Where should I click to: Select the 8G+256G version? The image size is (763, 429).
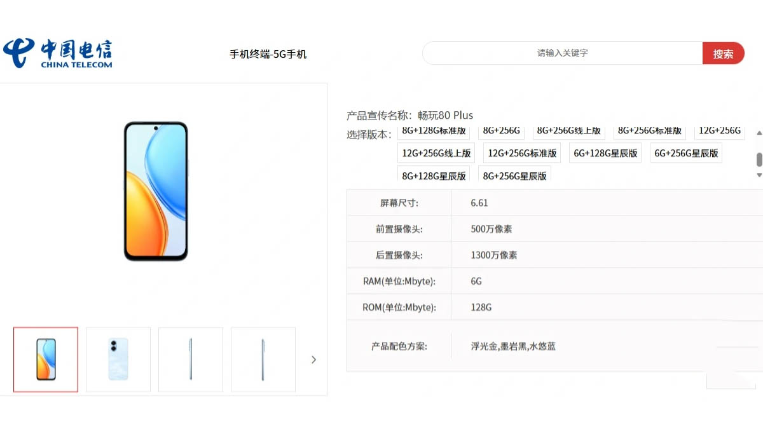coord(501,131)
